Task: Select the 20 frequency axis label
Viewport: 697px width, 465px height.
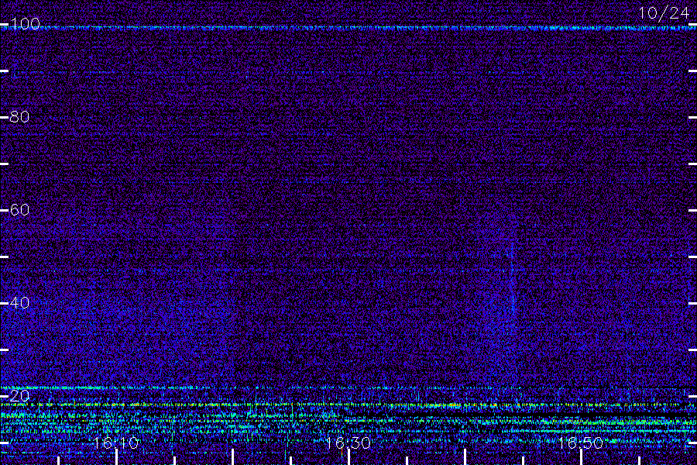Action: (19, 395)
